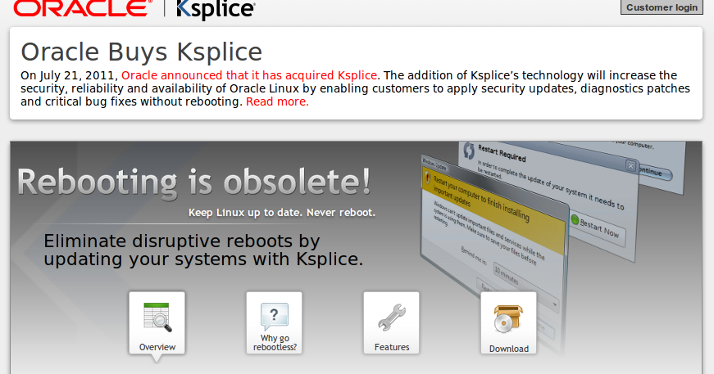
Task: Select the Overview spreadsheet magnifier icon
Action: tap(157, 318)
